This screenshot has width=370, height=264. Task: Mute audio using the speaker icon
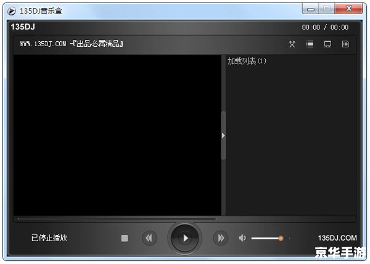(x=242, y=238)
